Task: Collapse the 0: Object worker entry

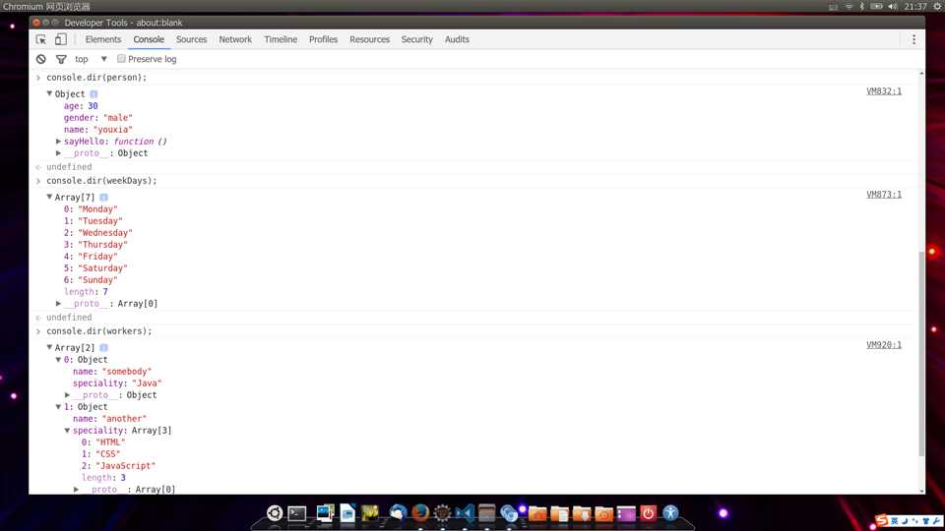Action: click(58, 360)
